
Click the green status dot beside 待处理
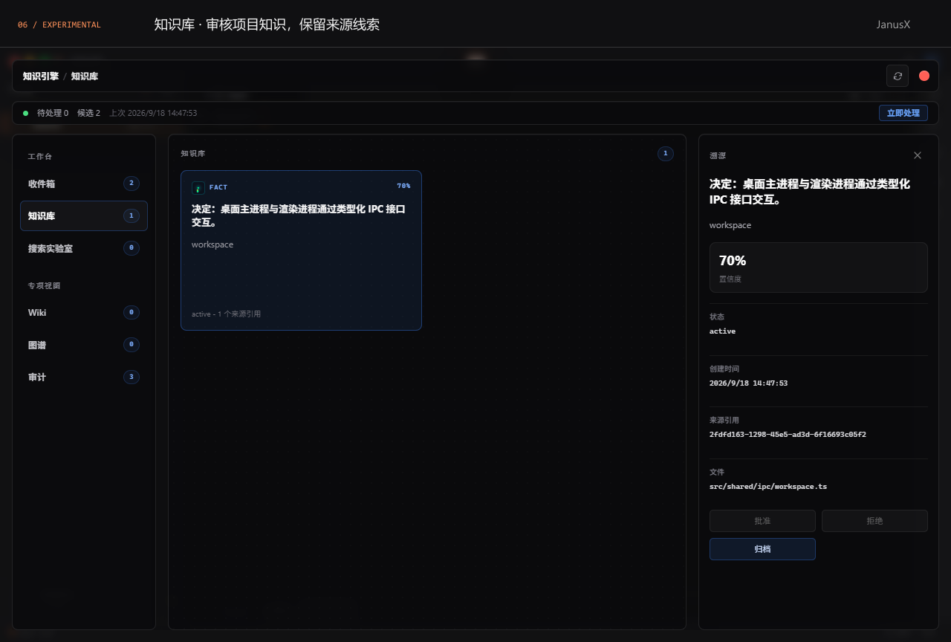pos(26,113)
